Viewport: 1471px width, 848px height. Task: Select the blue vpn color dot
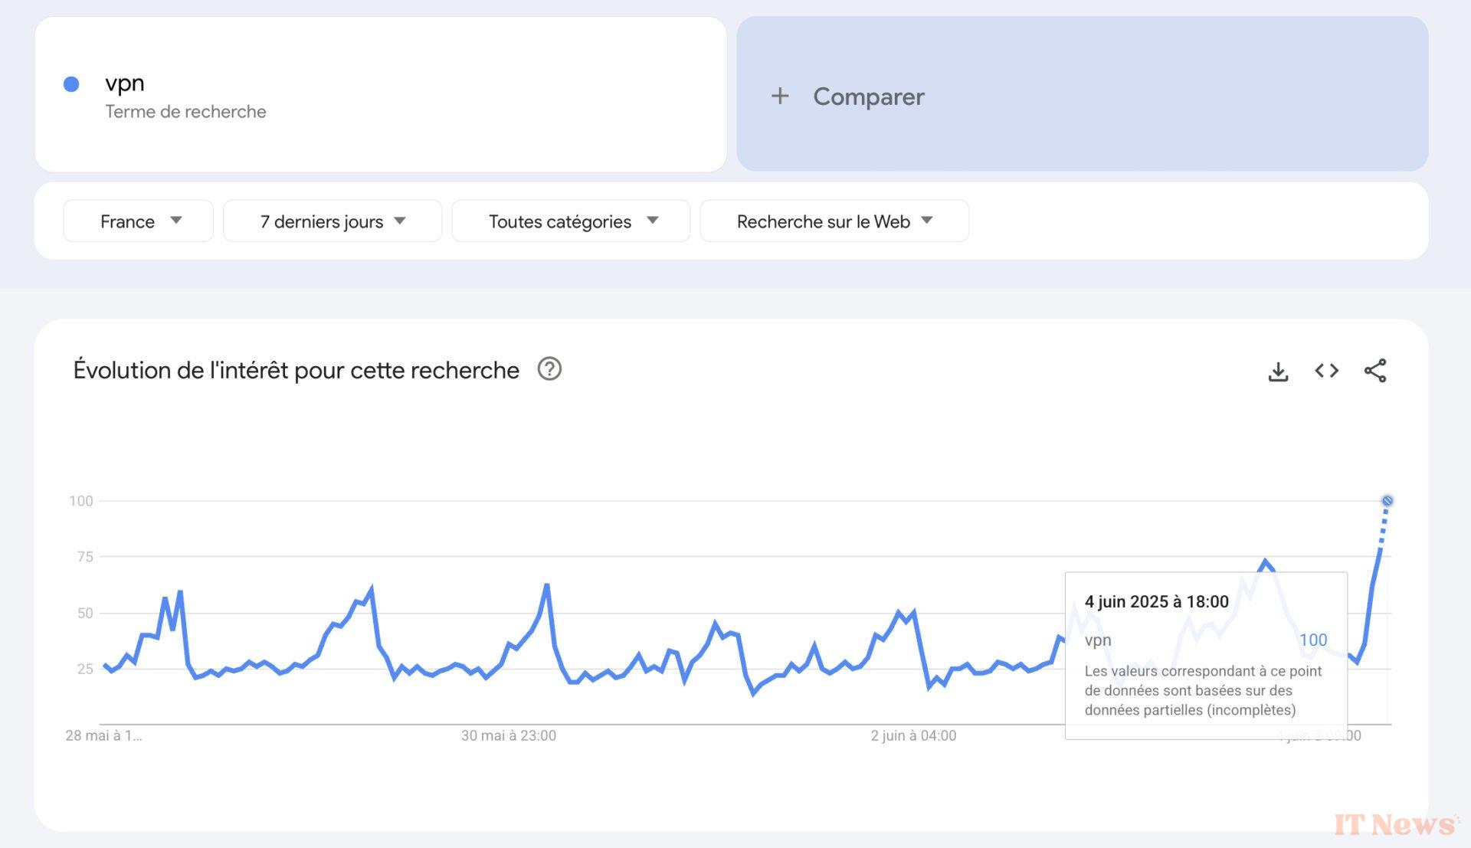click(71, 84)
